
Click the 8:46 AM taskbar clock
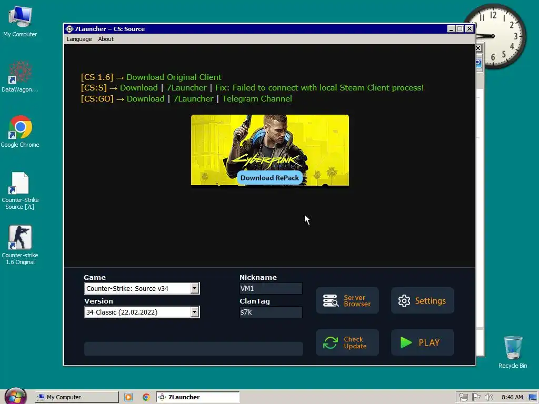pos(512,397)
